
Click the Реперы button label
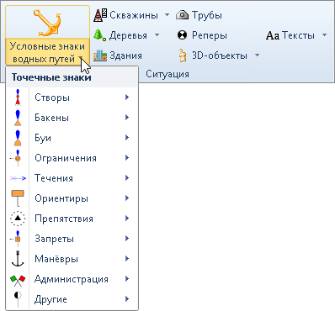210,36
